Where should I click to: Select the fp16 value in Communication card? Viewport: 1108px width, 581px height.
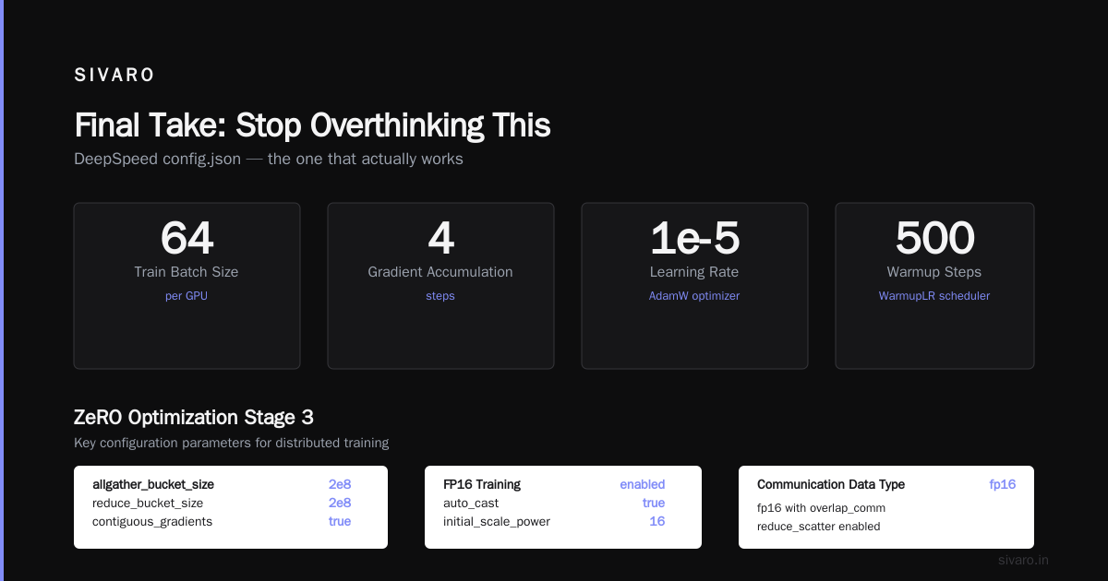click(1003, 484)
